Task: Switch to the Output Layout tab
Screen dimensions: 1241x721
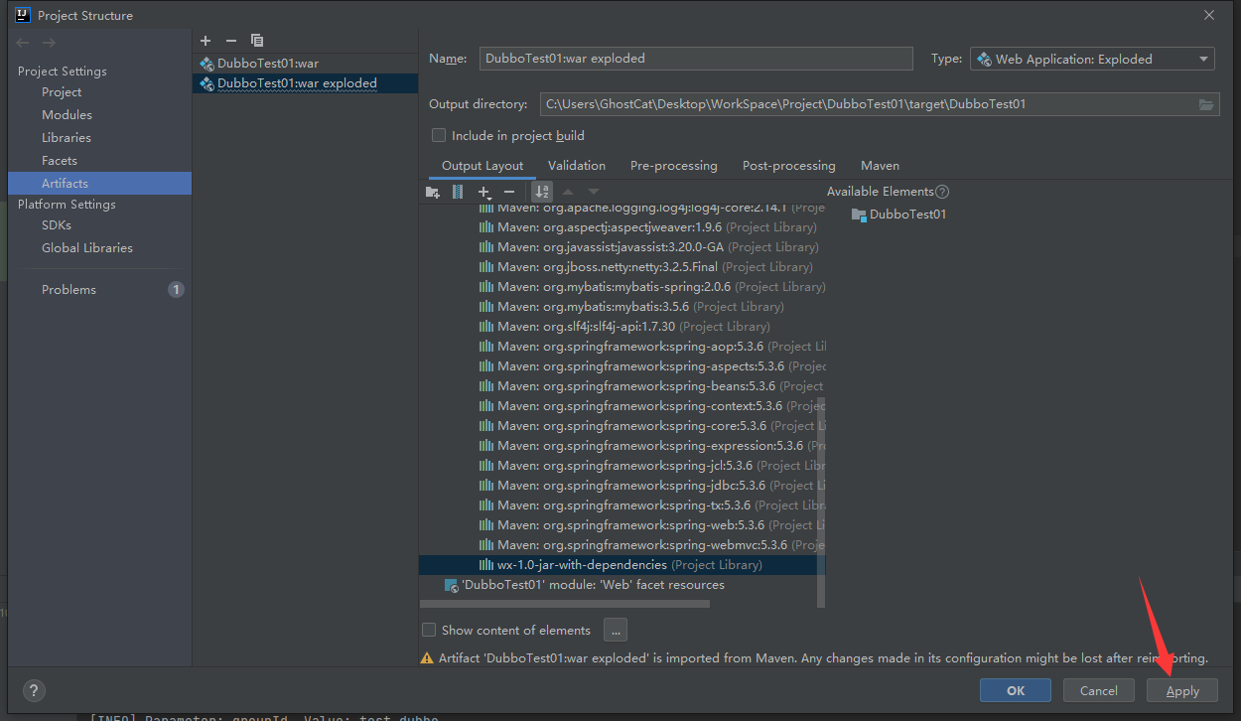Action: (483, 166)
